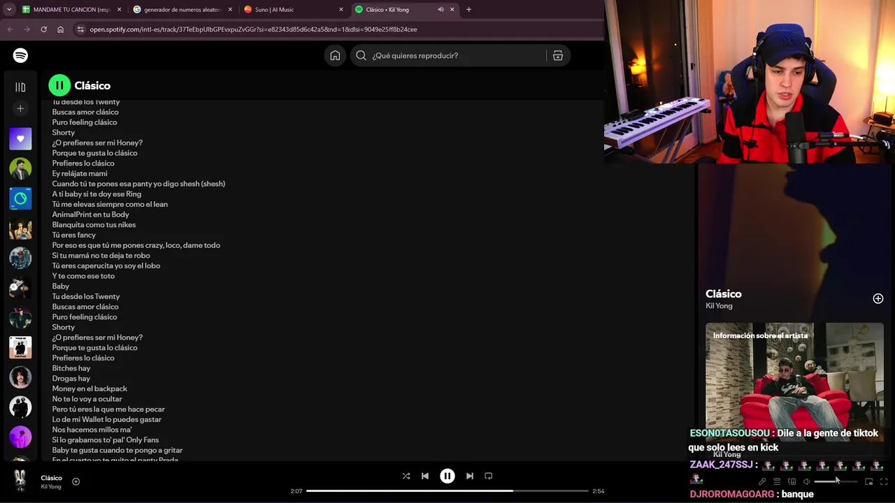Open Clásico title in right panel
895x503 pixels.
click(x=724, y=294)
